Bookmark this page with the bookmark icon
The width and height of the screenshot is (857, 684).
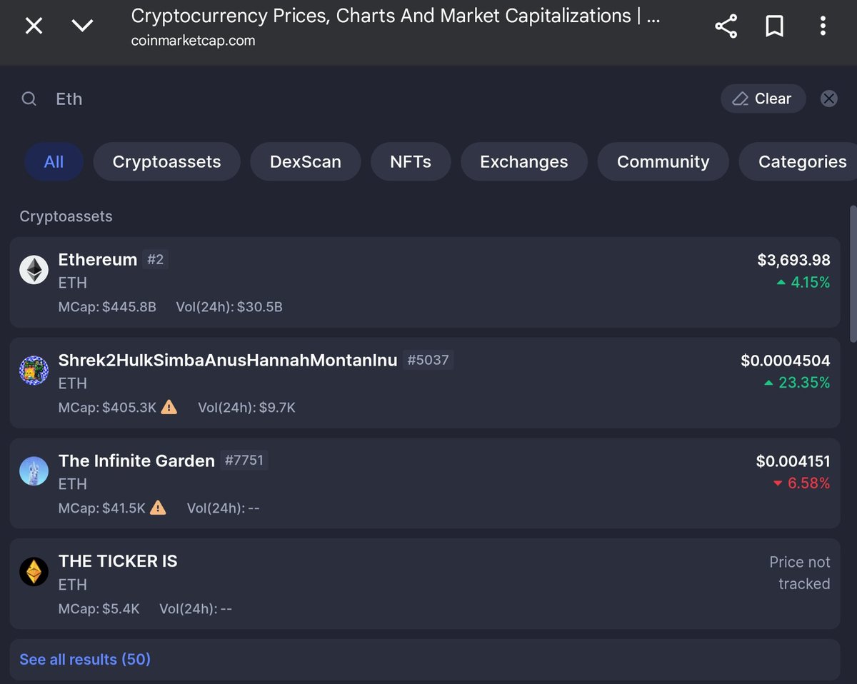coord(774,27)
